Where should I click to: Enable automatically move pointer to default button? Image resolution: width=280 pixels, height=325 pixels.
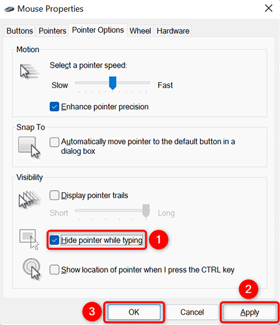click(x=54, y=142)
